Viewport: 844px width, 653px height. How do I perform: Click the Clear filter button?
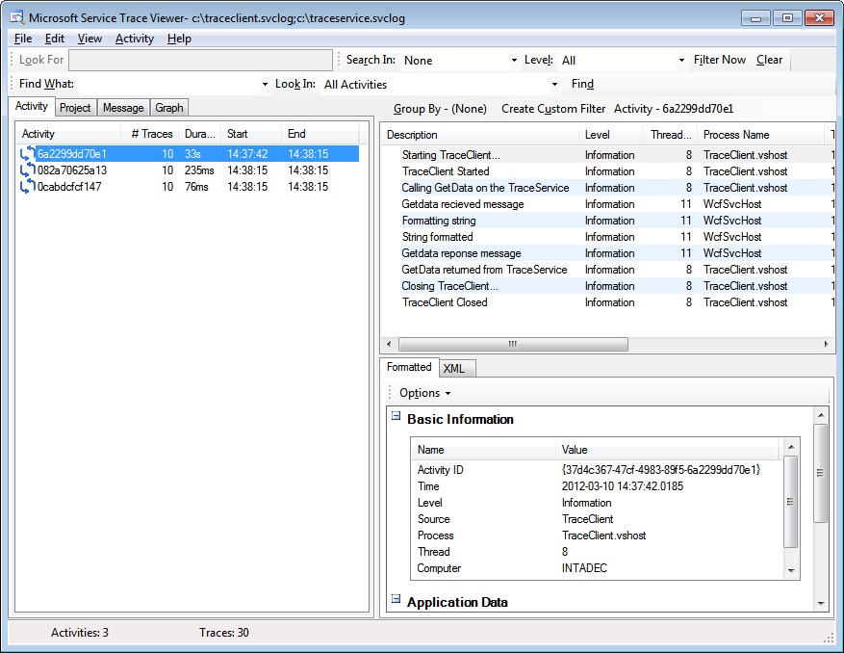point(769,60)
